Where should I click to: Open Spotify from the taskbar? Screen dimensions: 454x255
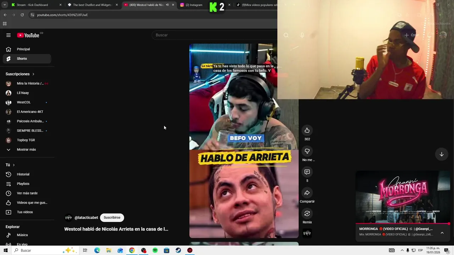[155, 250]
